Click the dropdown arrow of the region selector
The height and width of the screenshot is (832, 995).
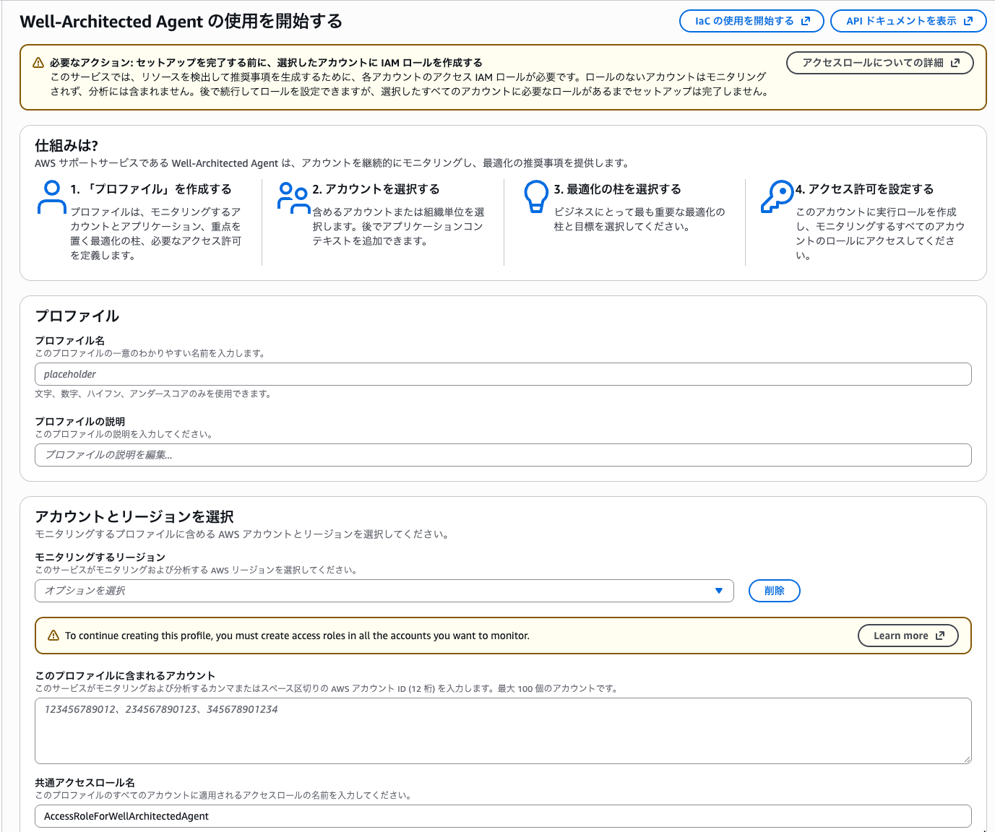click(718, 591)
